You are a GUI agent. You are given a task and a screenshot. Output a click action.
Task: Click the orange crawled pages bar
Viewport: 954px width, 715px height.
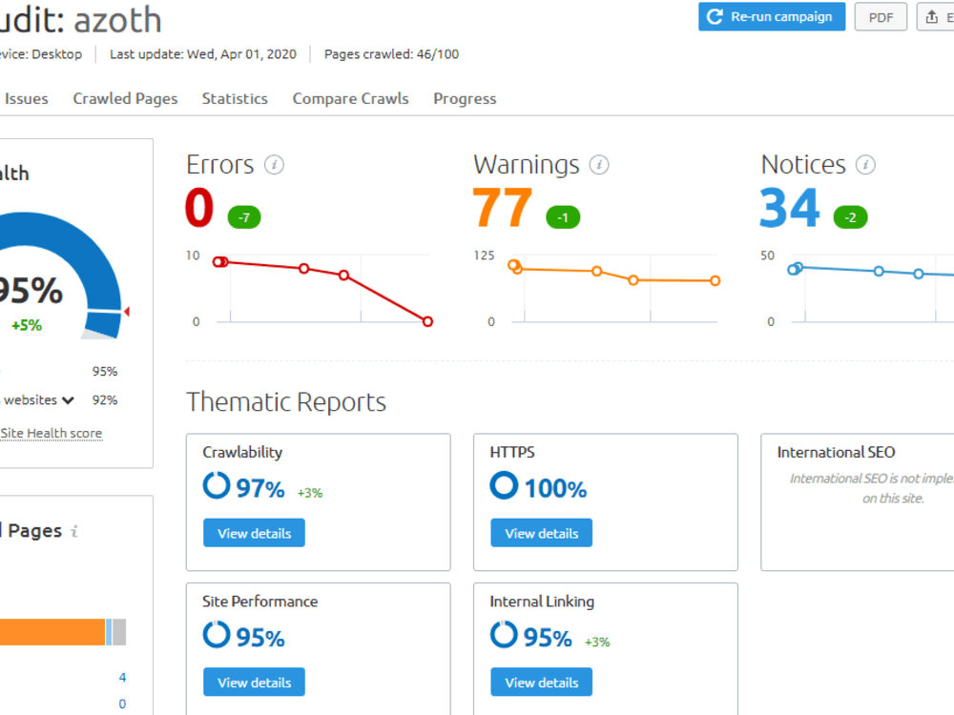click(x=52, y=632)
